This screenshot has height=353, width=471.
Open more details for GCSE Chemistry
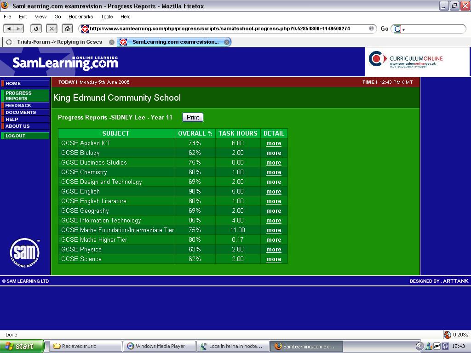tap(274, 172)
